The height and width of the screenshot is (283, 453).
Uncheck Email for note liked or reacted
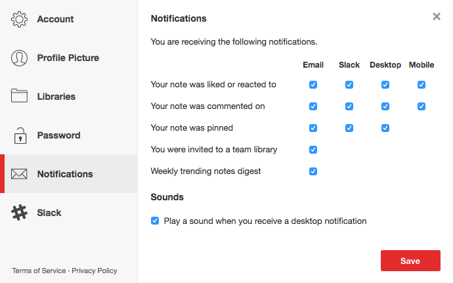click(313, 85)
